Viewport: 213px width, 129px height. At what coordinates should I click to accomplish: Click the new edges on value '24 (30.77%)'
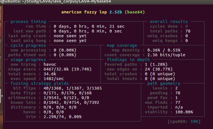[x=159, y=69]
